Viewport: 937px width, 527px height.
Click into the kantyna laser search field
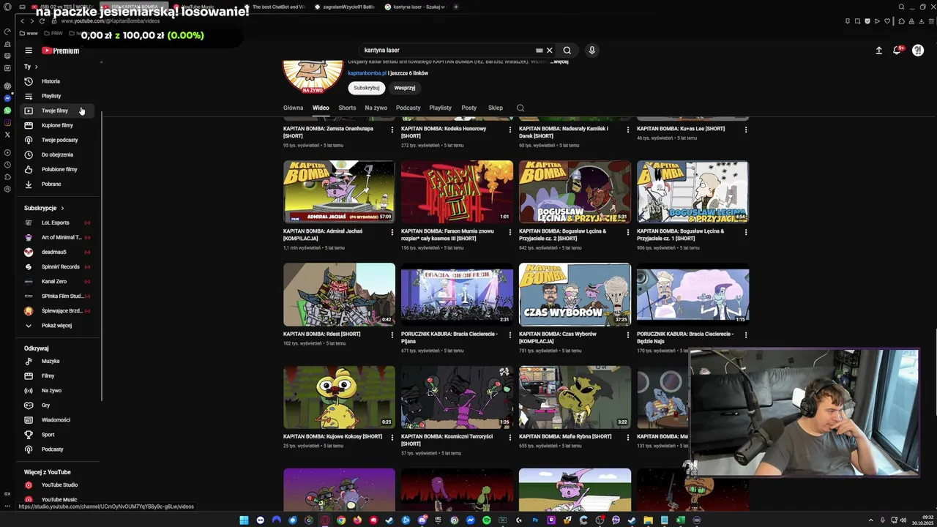447,51
